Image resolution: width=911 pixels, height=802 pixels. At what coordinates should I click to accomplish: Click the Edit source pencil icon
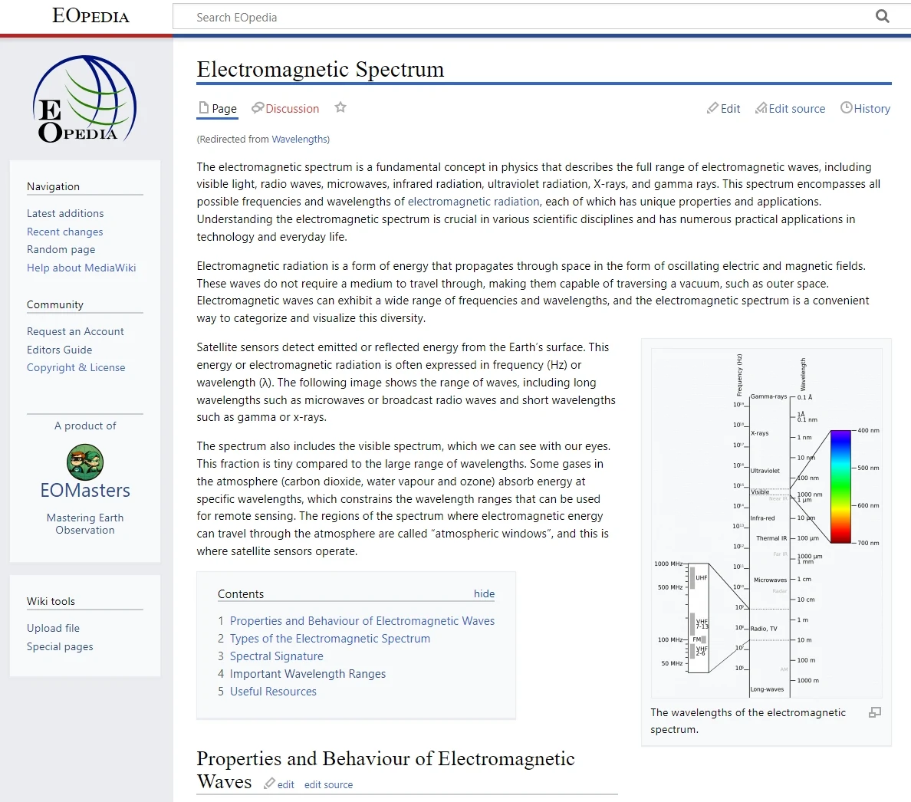tap(761, 108)
